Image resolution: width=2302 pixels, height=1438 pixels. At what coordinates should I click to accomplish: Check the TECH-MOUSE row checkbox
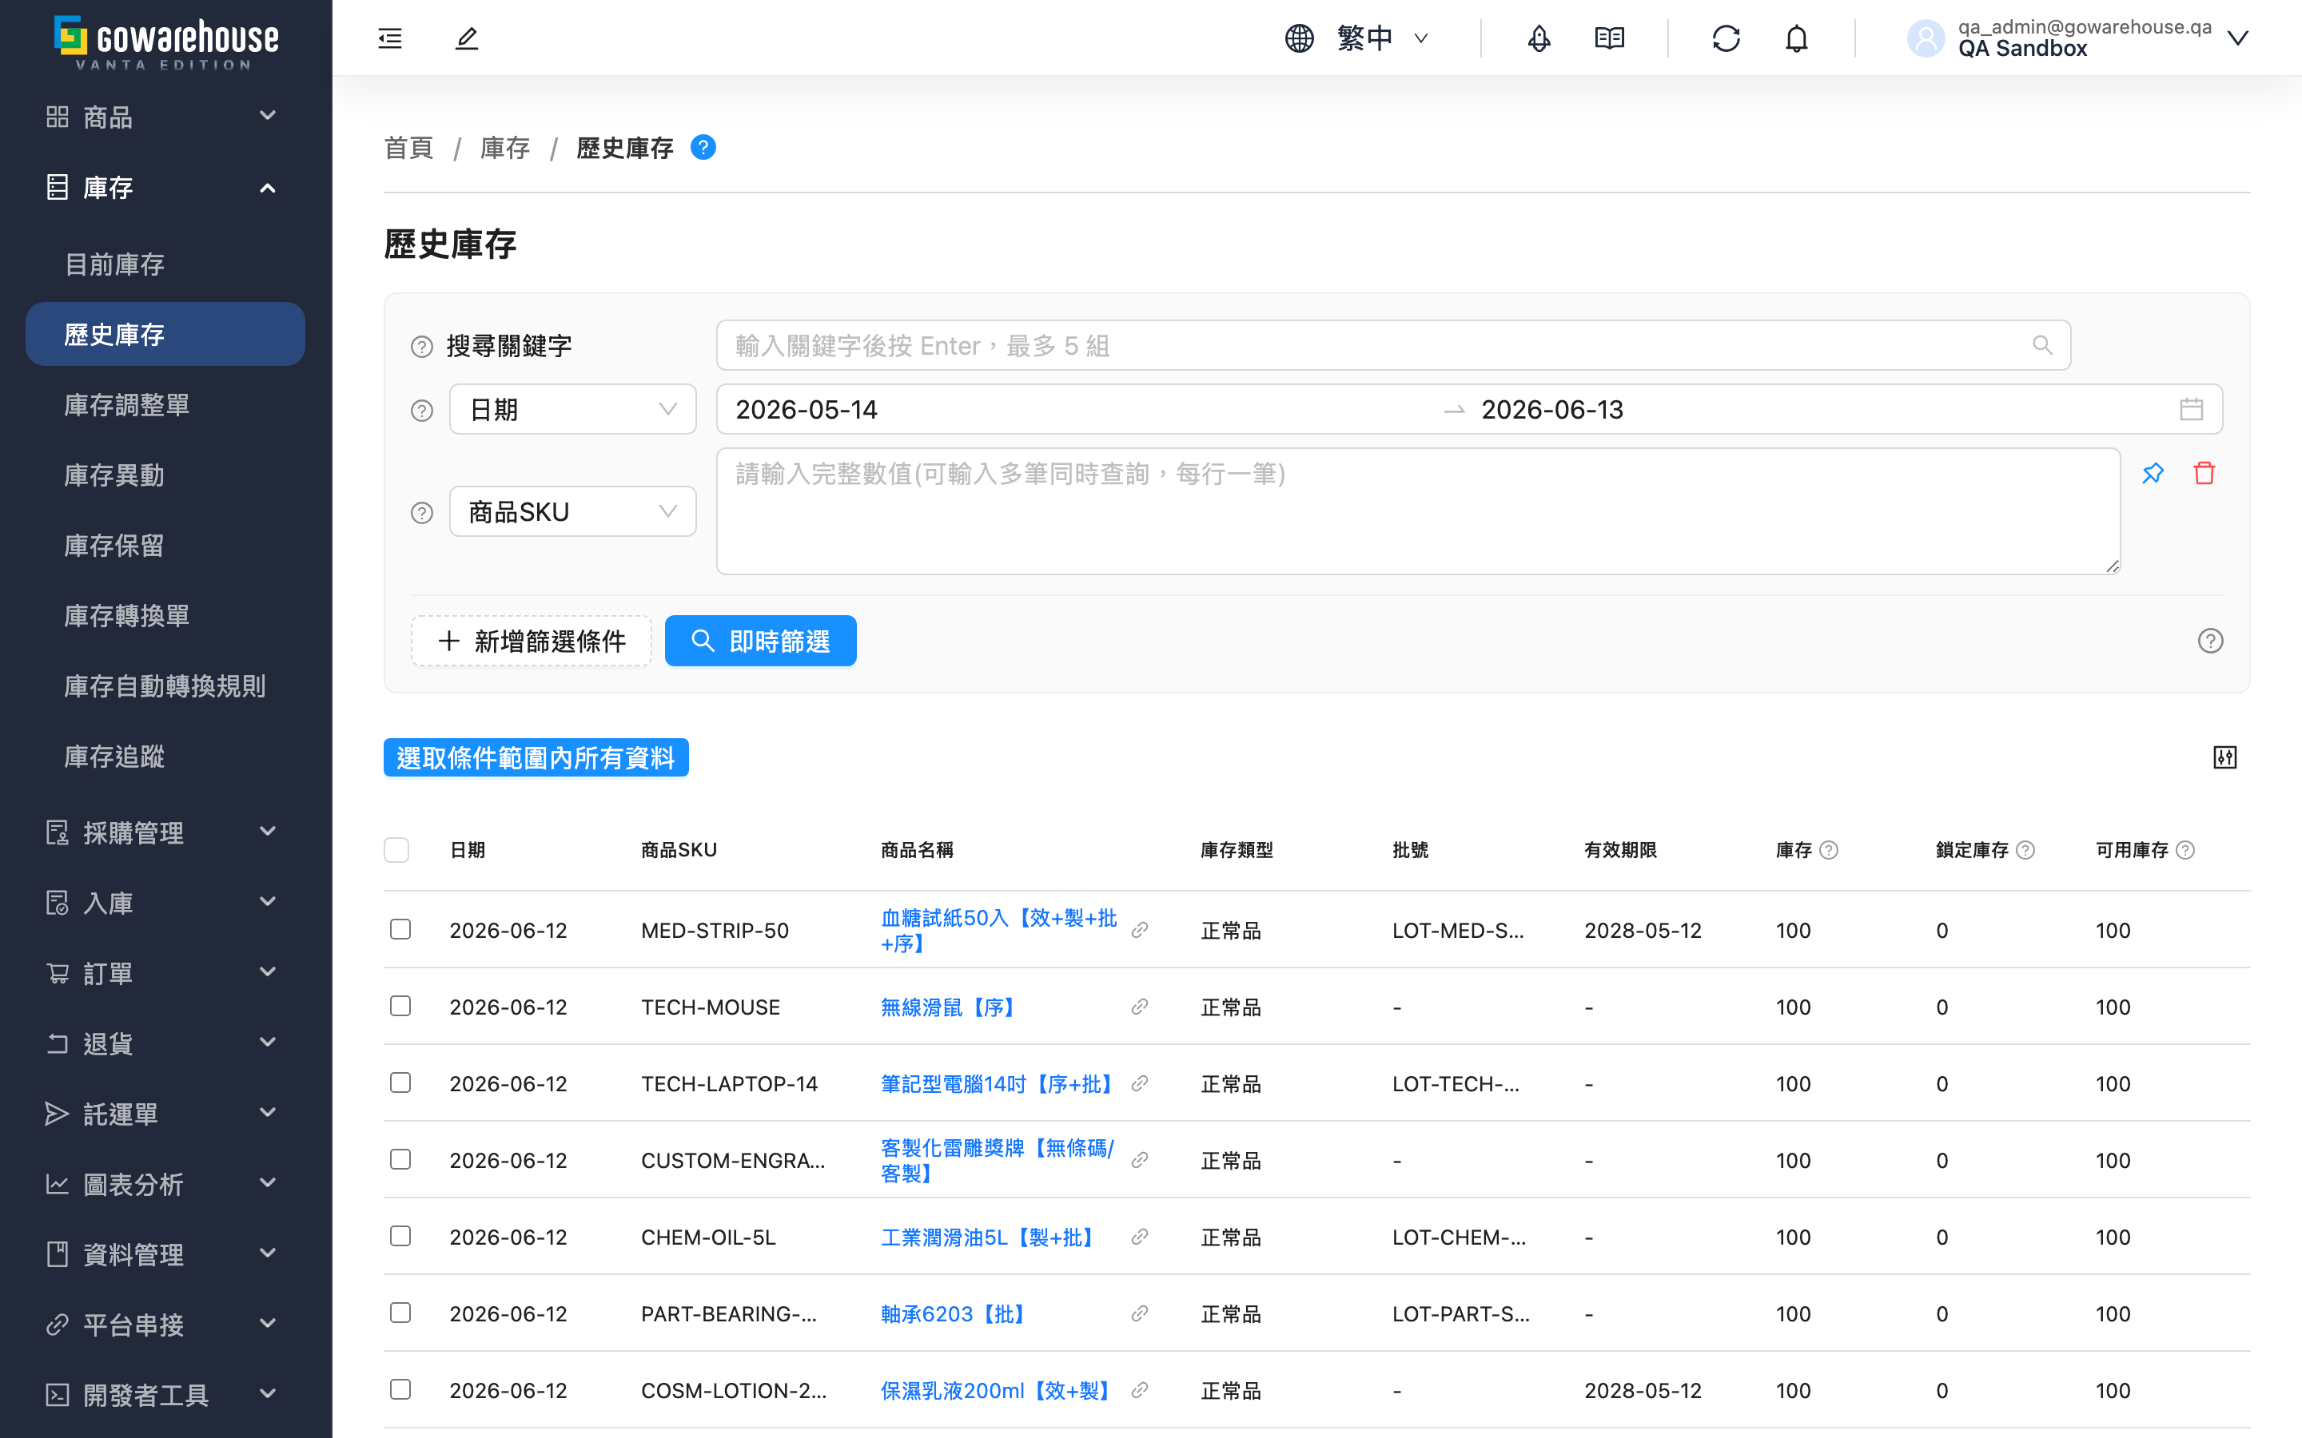point(400,1007)
